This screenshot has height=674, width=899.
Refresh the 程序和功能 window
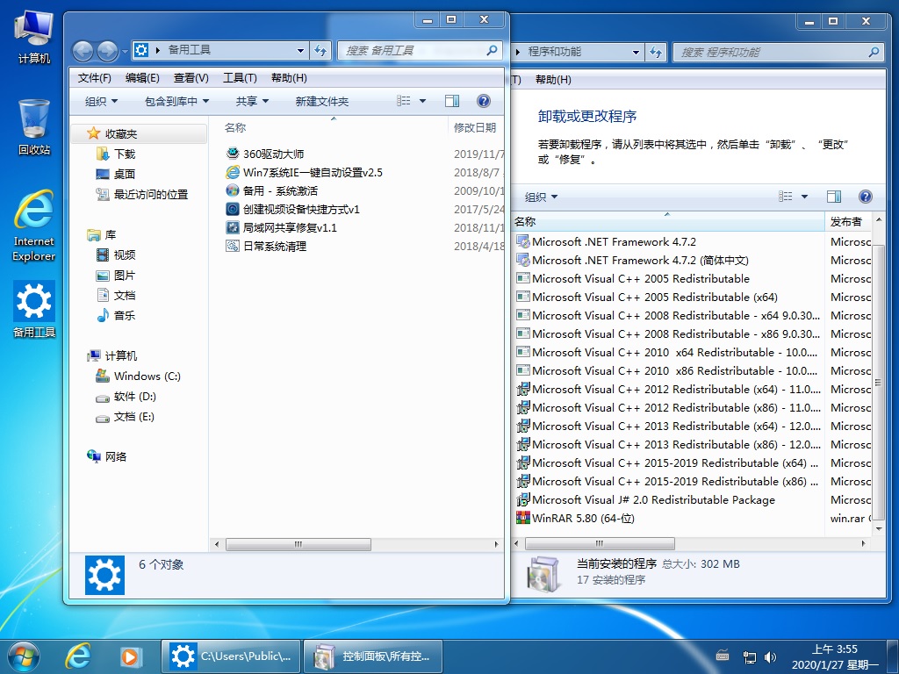pyautogui.click(x=655, y=52)
